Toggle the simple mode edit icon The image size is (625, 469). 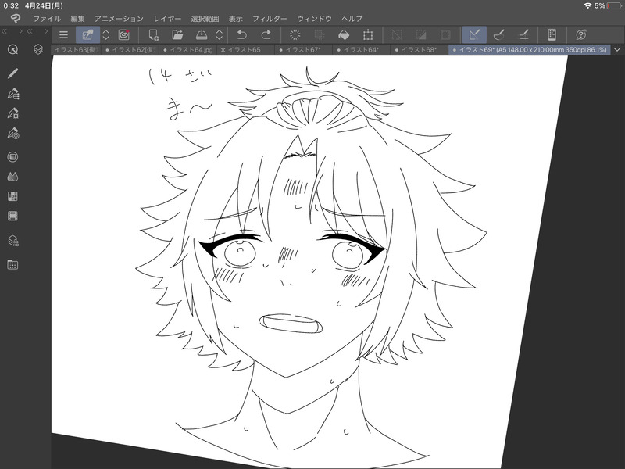pos(87,34)
